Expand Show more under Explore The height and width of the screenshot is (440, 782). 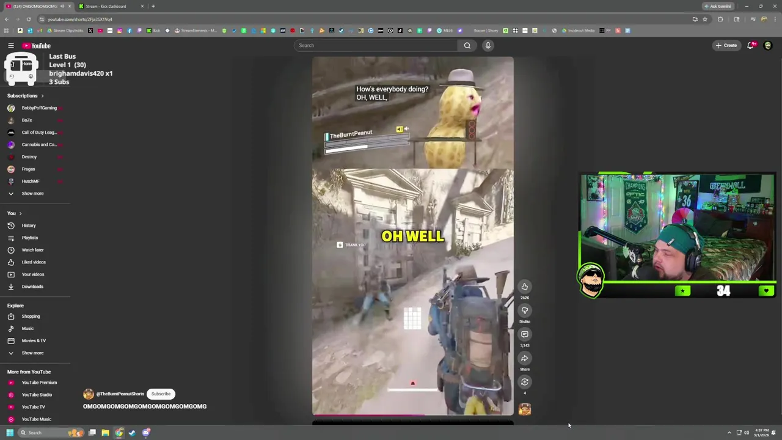(32, 353)
